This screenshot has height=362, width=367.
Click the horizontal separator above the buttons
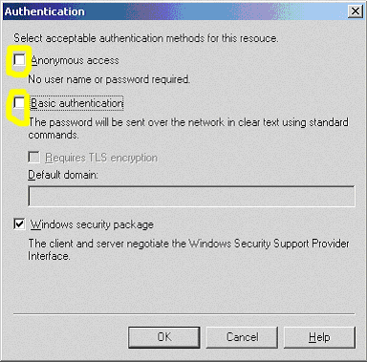pyautogui.click(x=184, y=314)
